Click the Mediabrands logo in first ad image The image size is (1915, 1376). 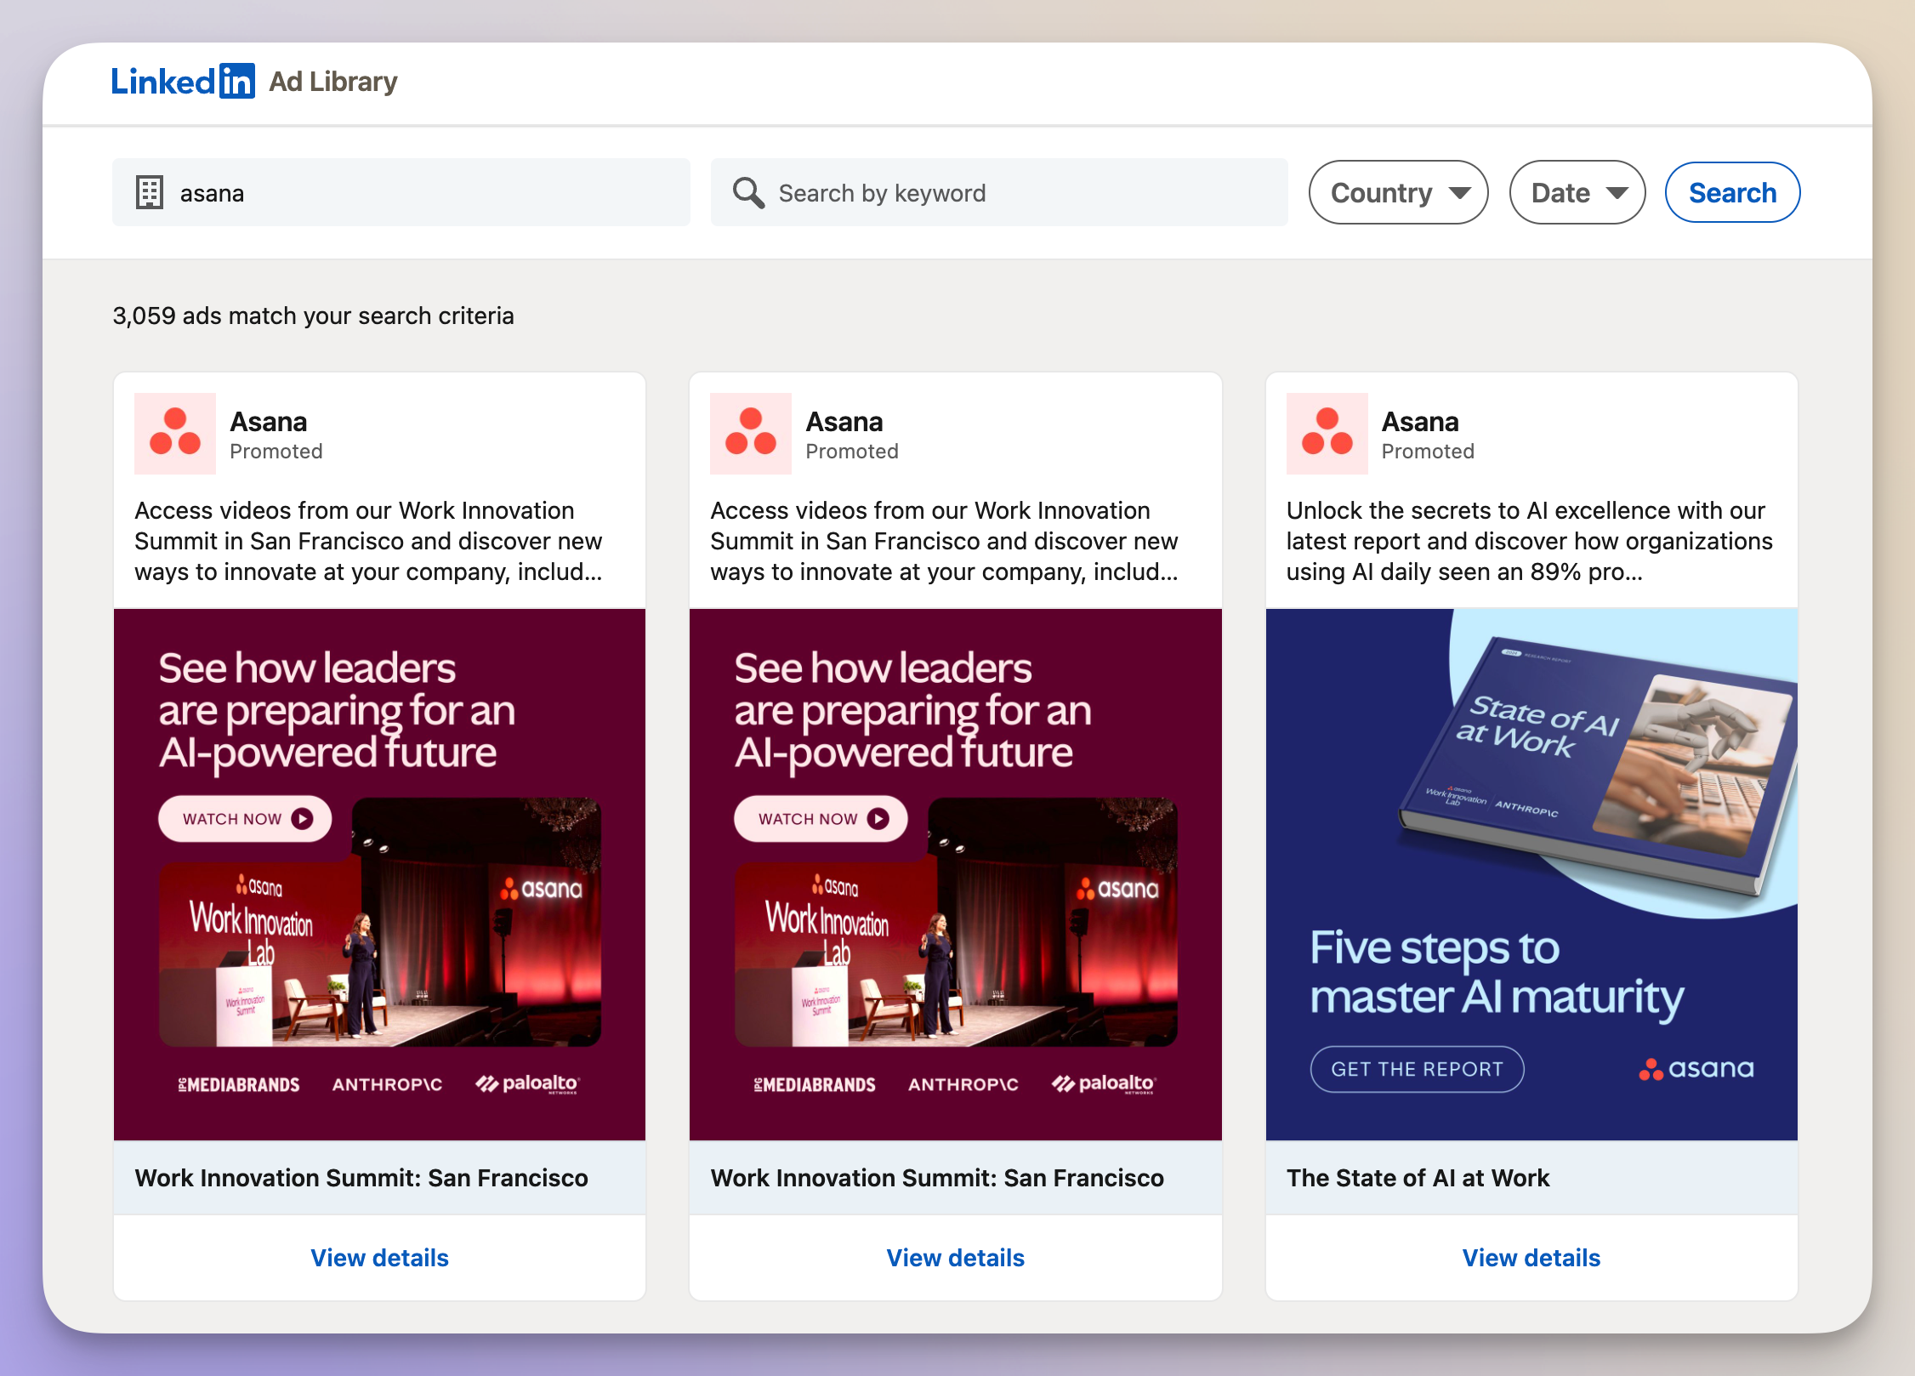coord(239,1084)
